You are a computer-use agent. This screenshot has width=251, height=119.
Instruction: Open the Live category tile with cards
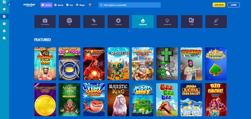[192, 22]
